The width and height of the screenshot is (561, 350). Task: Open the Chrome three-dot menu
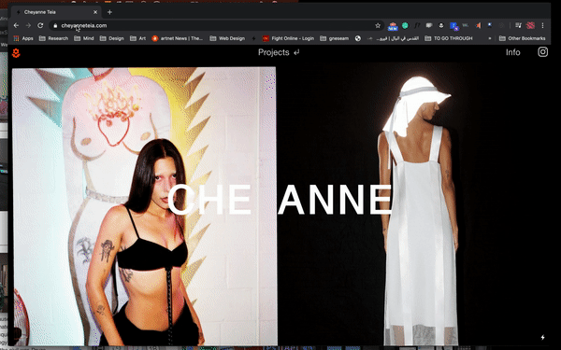click(x=542, y=25)
